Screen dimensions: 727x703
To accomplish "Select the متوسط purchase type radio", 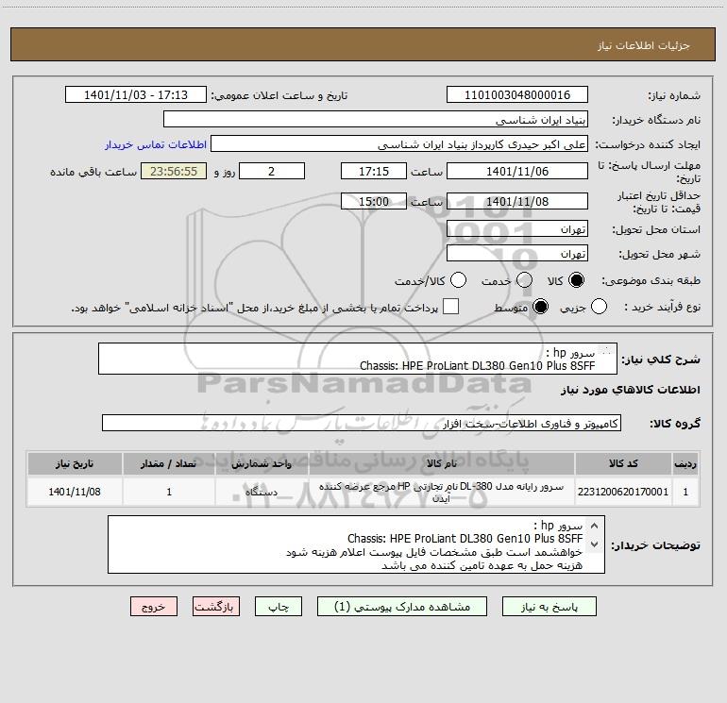I will point(540,307).
